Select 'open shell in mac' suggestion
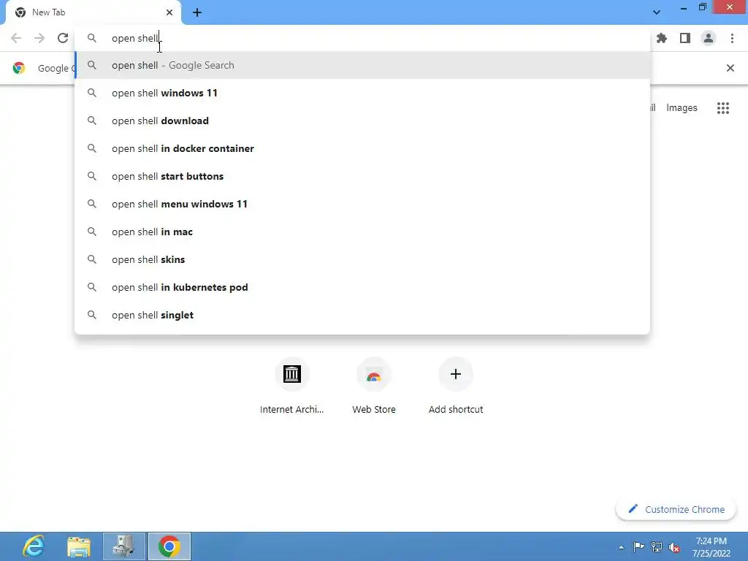748x561 pixels. click(362, 232)
